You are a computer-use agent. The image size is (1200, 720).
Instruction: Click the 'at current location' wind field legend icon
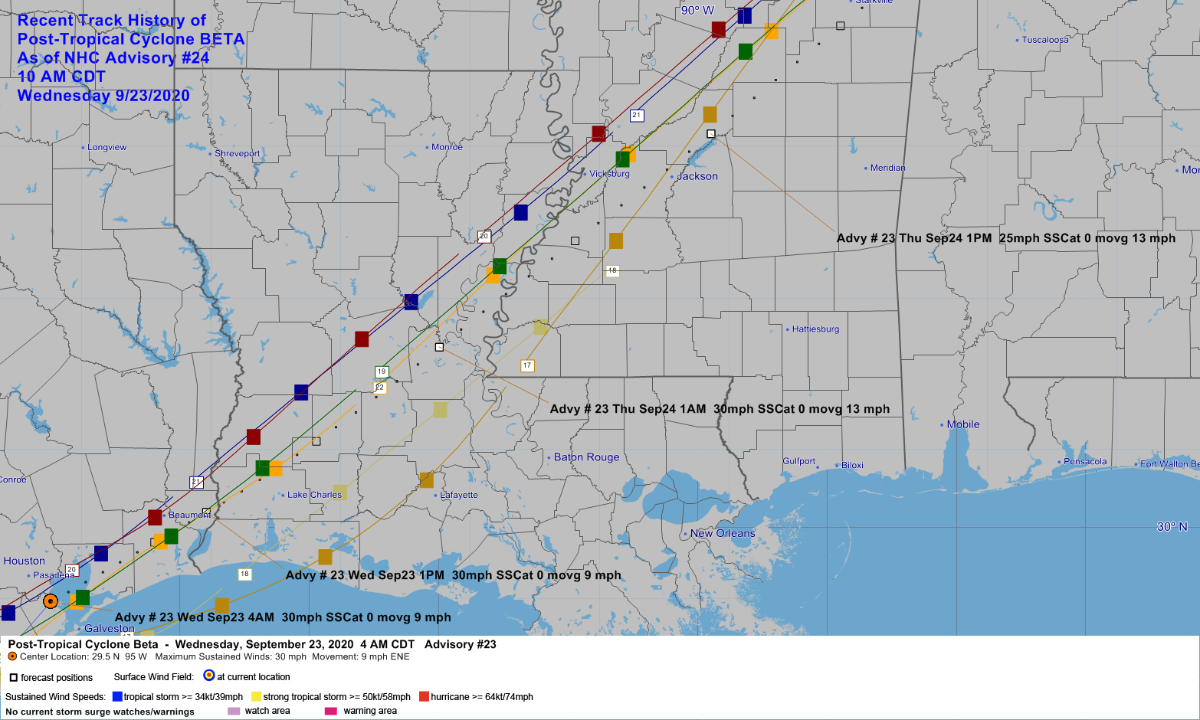click(209, 676)
